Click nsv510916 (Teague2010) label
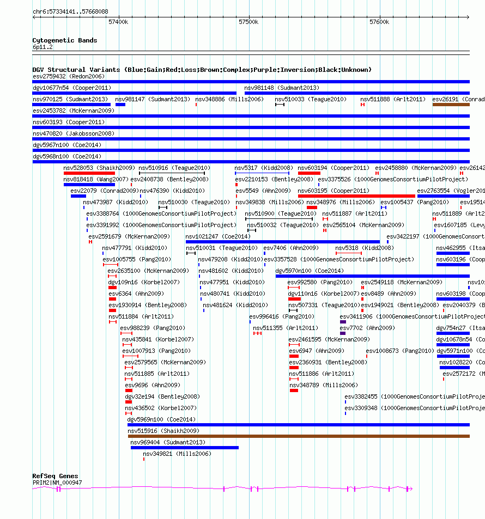This screenshot has width=485, height=519. 174,168
